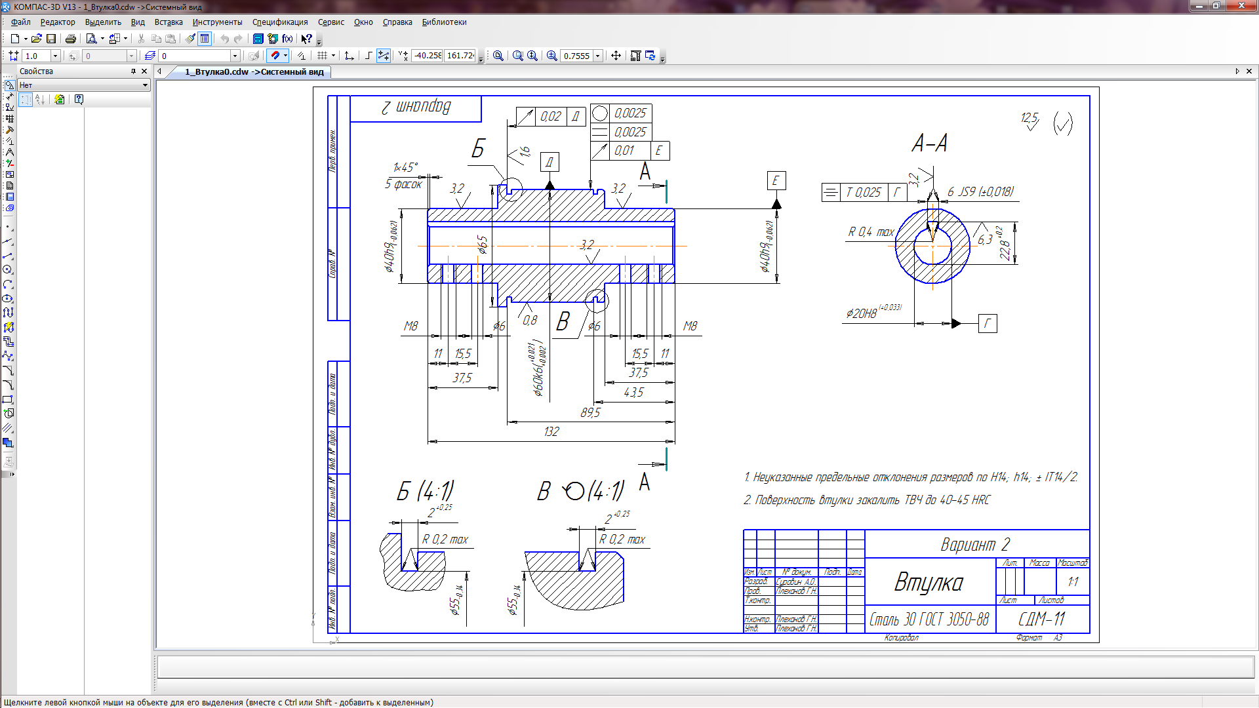Toggle the local coordinate system button
Image resolution: width=1259 pixels, height=708 pixels.
coord(350,56)
